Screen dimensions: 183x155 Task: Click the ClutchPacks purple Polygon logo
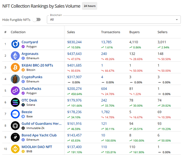[15, 91]
